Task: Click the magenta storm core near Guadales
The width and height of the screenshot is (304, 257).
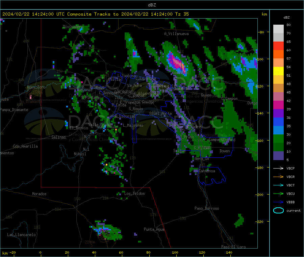Action: [x=177, y=63]
